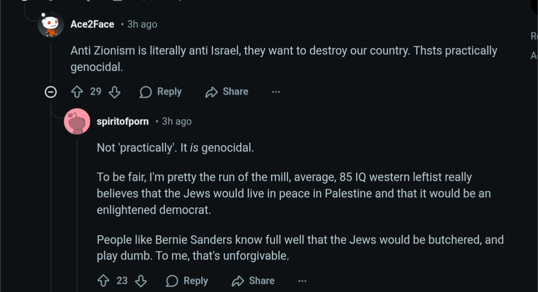Click the Ace2Face comment's 3h ago timestamp
Viewport: 538px width, 292px height.
pos(142,24)
